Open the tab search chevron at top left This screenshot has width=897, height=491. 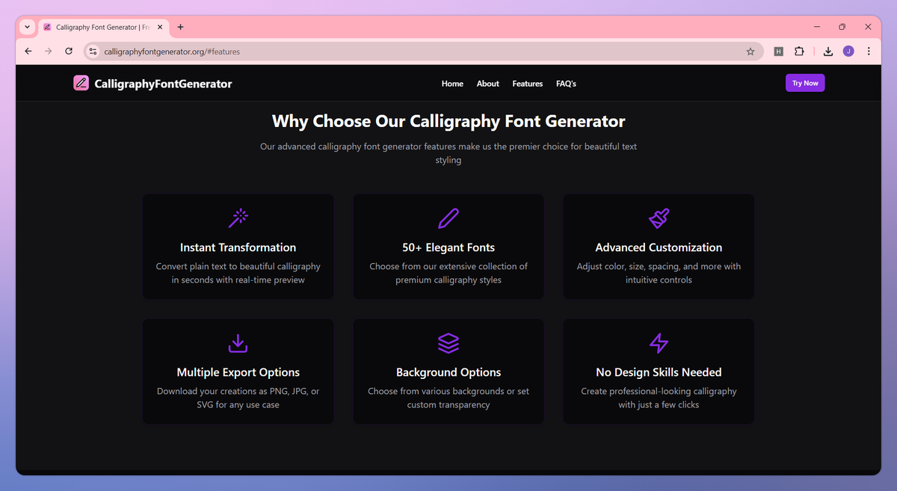click(x=27, y=27)
